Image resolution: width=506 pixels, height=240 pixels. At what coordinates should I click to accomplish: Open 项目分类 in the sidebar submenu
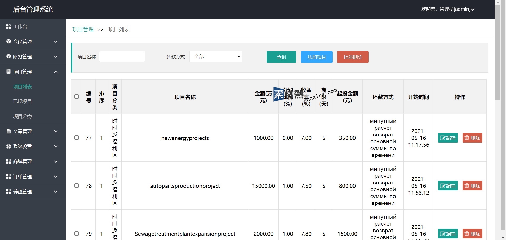click(22, 116)
